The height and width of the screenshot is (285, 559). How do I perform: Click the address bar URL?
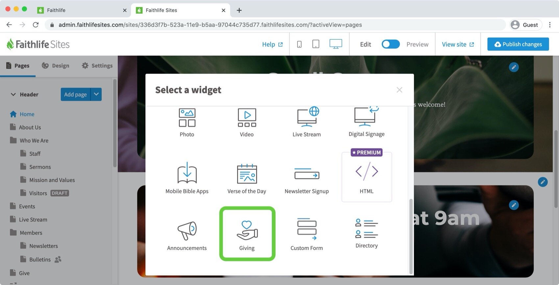coord(210,25)
